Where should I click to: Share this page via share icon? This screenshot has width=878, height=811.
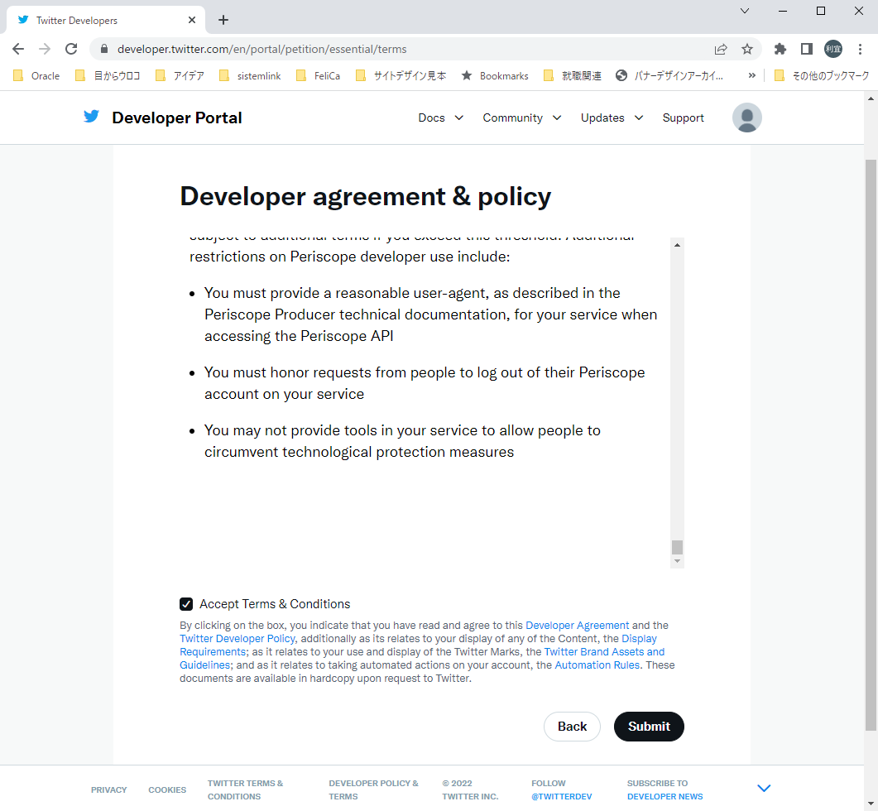pyautogui.click(x=721, y=50)
